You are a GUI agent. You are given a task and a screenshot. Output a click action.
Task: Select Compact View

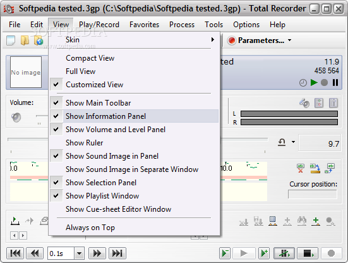[134, 58]
